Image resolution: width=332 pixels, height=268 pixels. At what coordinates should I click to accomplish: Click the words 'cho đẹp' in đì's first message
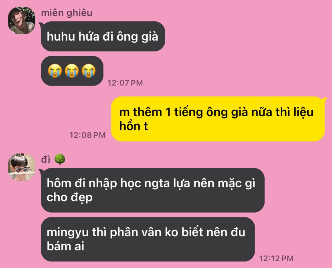(70, 198)
